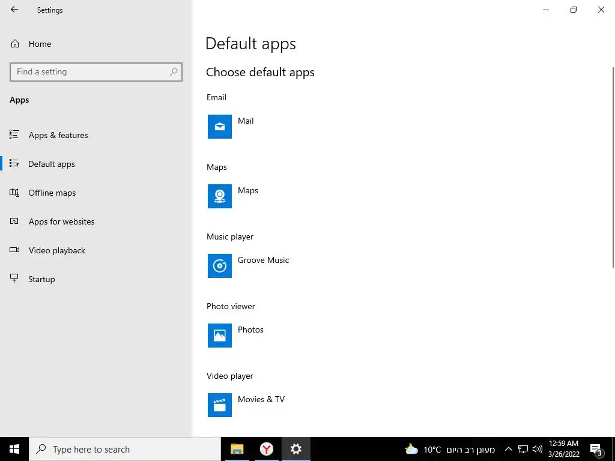Click the Default apps sidebar icon

coord(14,163)
